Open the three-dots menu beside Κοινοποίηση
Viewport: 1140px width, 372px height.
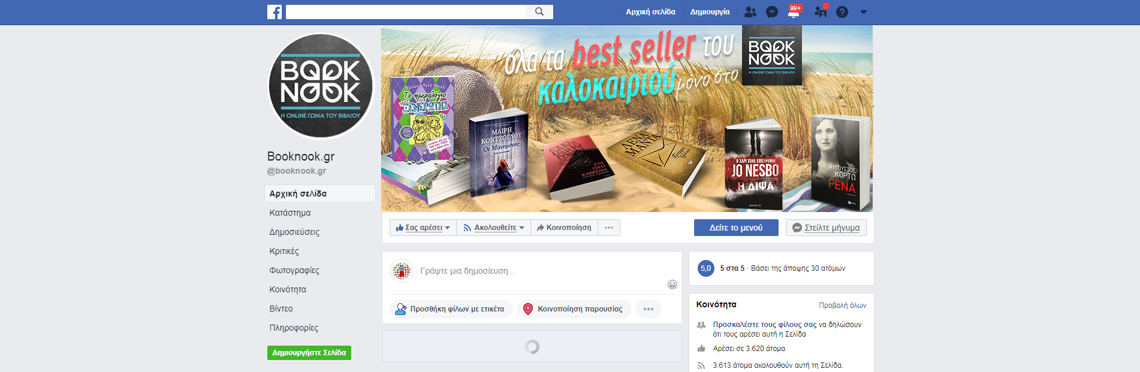click(x=609, y=228)
